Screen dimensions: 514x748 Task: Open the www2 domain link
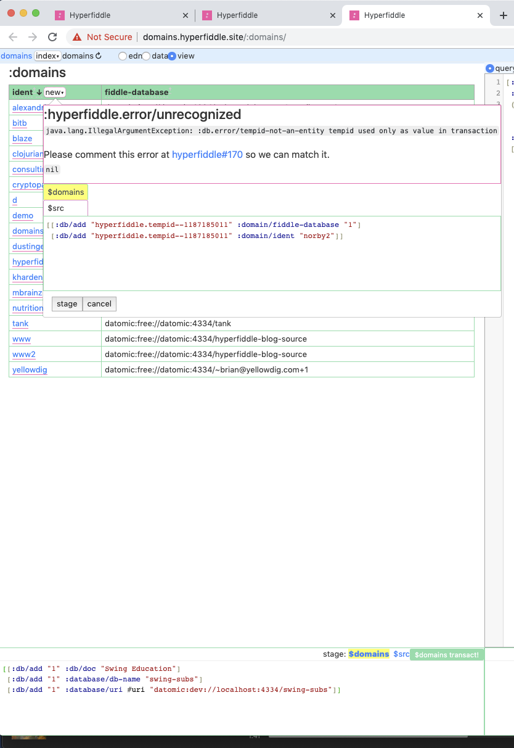pyautogui.click(x=24, y=355)
